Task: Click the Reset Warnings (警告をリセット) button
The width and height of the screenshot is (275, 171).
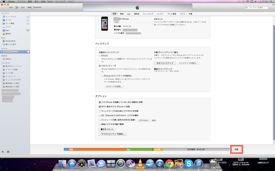Action: point(107,129)
